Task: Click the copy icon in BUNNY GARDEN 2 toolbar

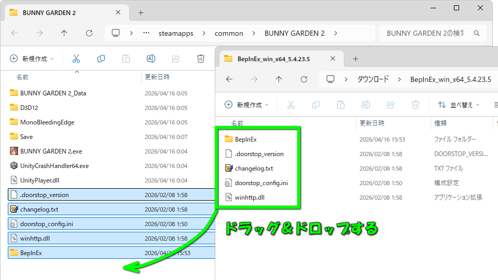Action: [x=101, y=59]
